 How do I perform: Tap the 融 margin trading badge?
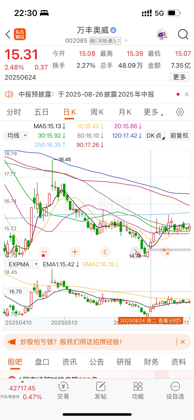(92, 41)
